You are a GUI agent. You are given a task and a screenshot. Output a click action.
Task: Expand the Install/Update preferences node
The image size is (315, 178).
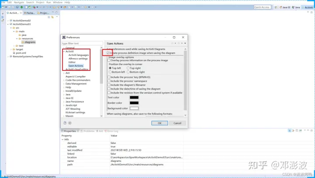pos(64,91)
